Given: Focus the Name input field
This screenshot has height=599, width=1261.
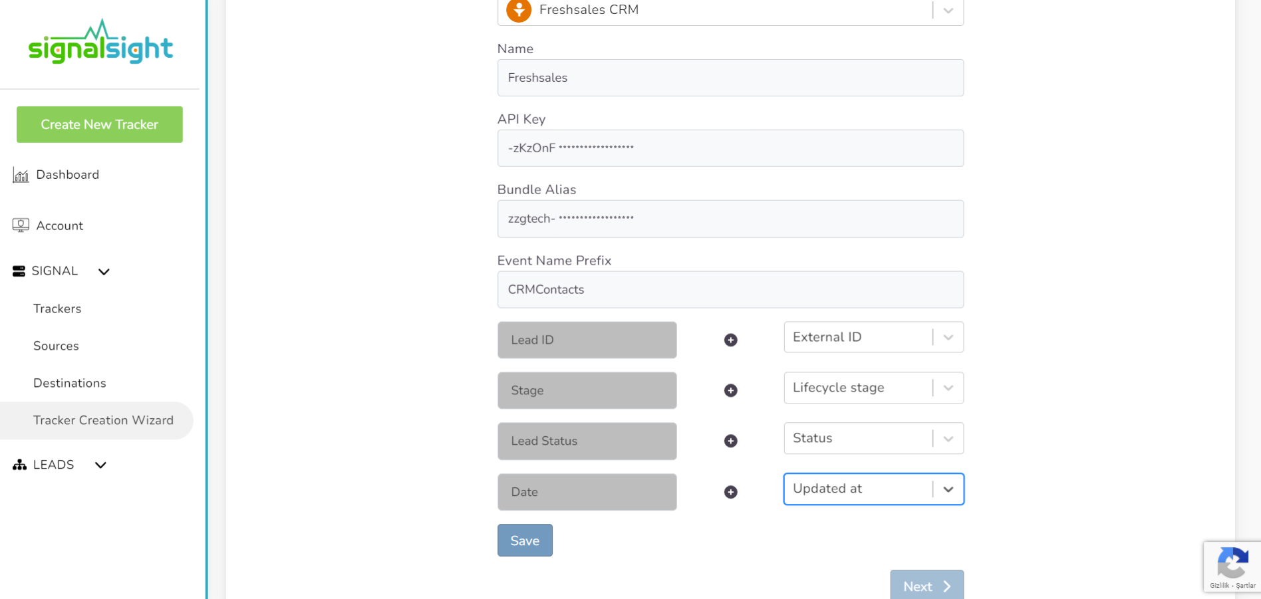Looking at the screenshot, I should tap(730, 78).
